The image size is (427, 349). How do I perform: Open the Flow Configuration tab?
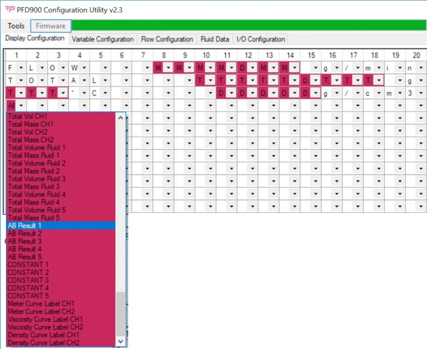coord(167,39)
